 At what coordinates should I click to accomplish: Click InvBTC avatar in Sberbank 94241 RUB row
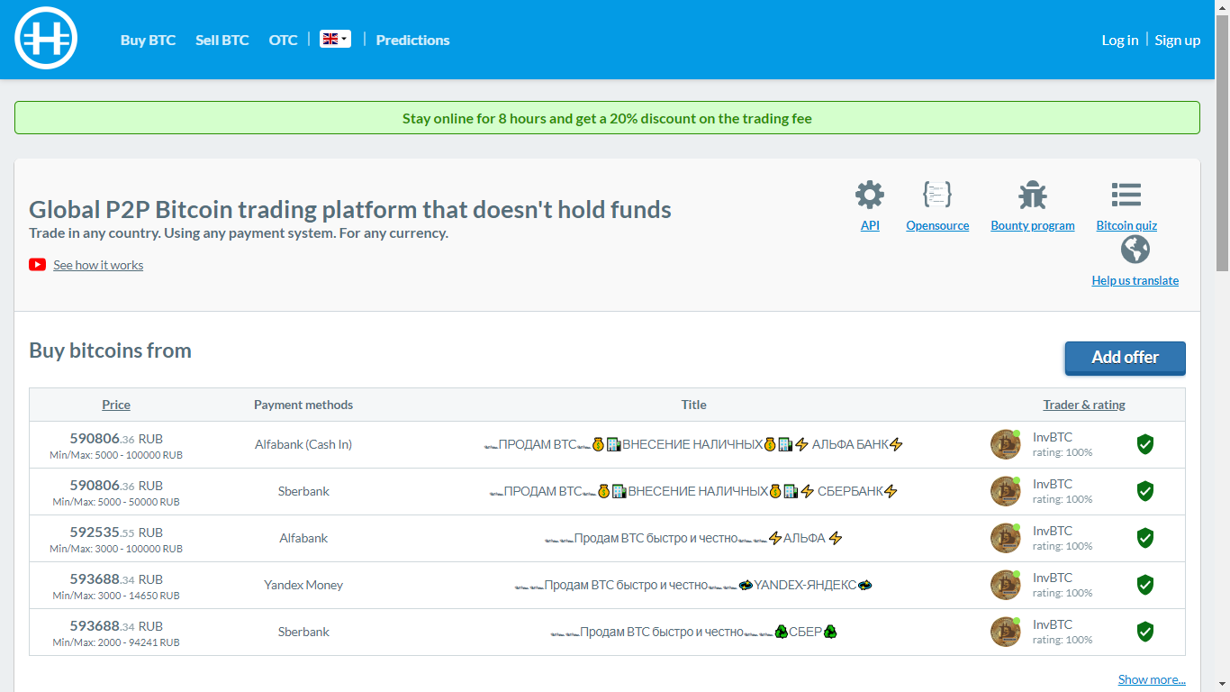(1006, 632)
